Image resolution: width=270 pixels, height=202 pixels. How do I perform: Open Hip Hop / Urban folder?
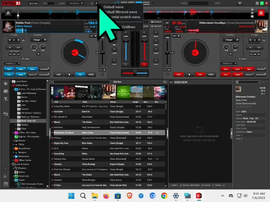(28, 101)
